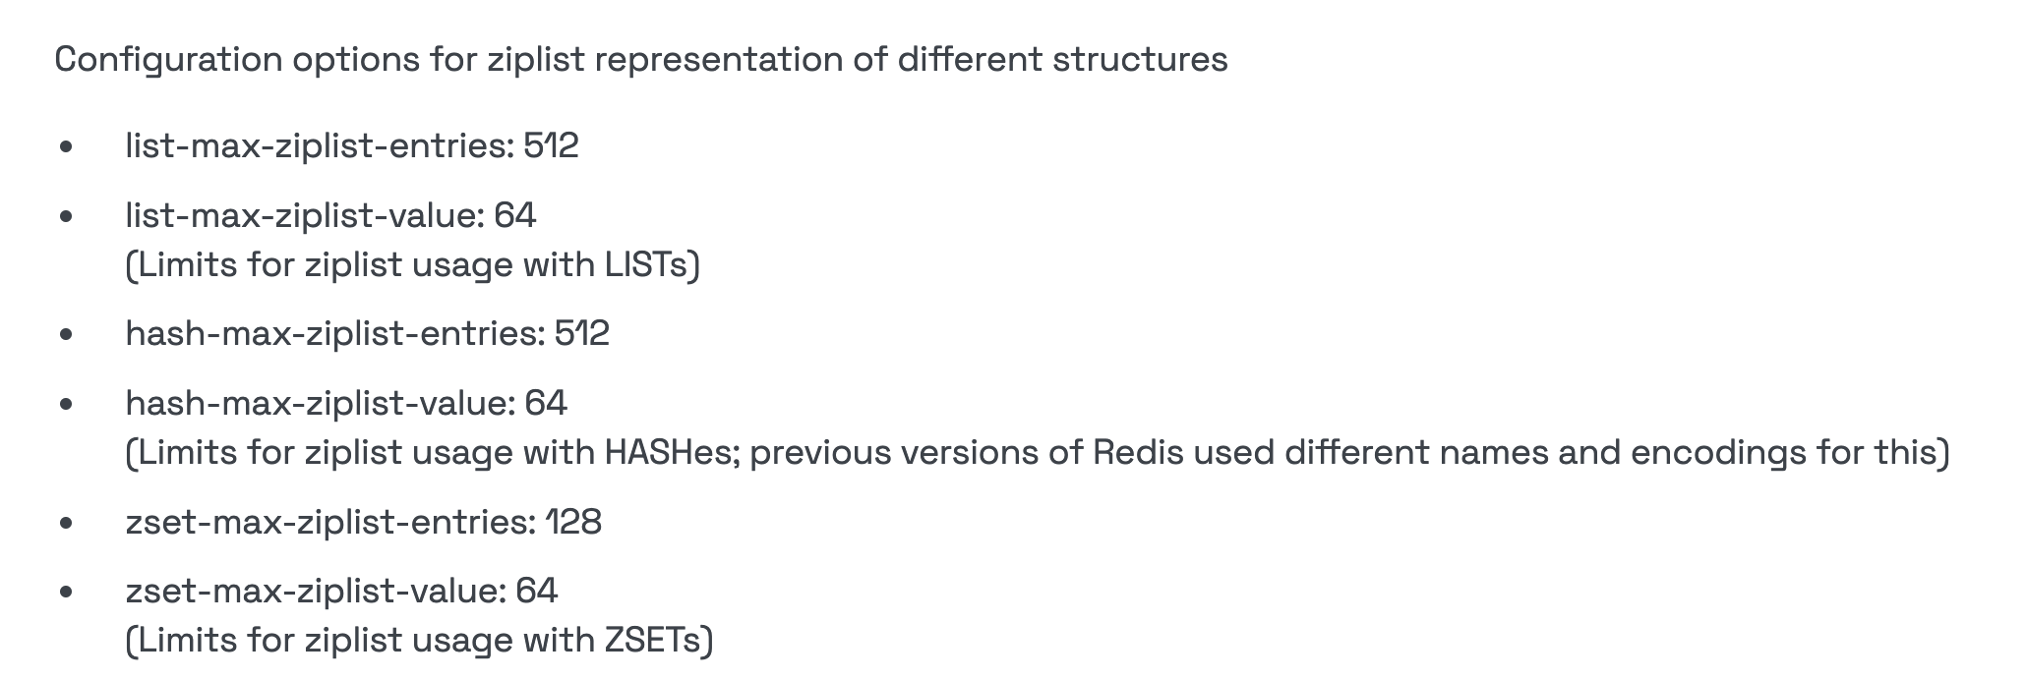Image resolution: width=2026 pixels, height=680 pixels.
Task: Click the list-max-ziplist-value setting name
Action: coord(304,215)
